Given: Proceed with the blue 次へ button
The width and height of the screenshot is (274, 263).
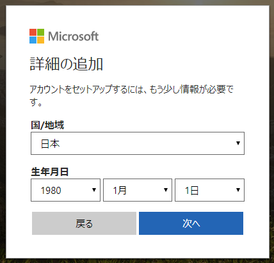Looking at the screenshot, I should 191,223.
